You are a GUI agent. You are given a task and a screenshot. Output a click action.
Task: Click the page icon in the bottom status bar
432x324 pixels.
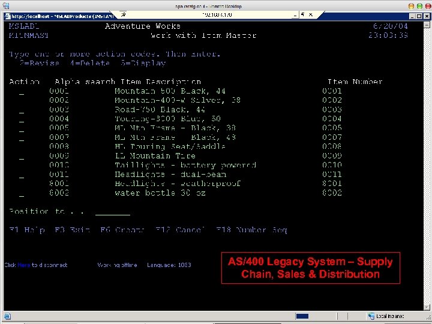click(7, 316)
